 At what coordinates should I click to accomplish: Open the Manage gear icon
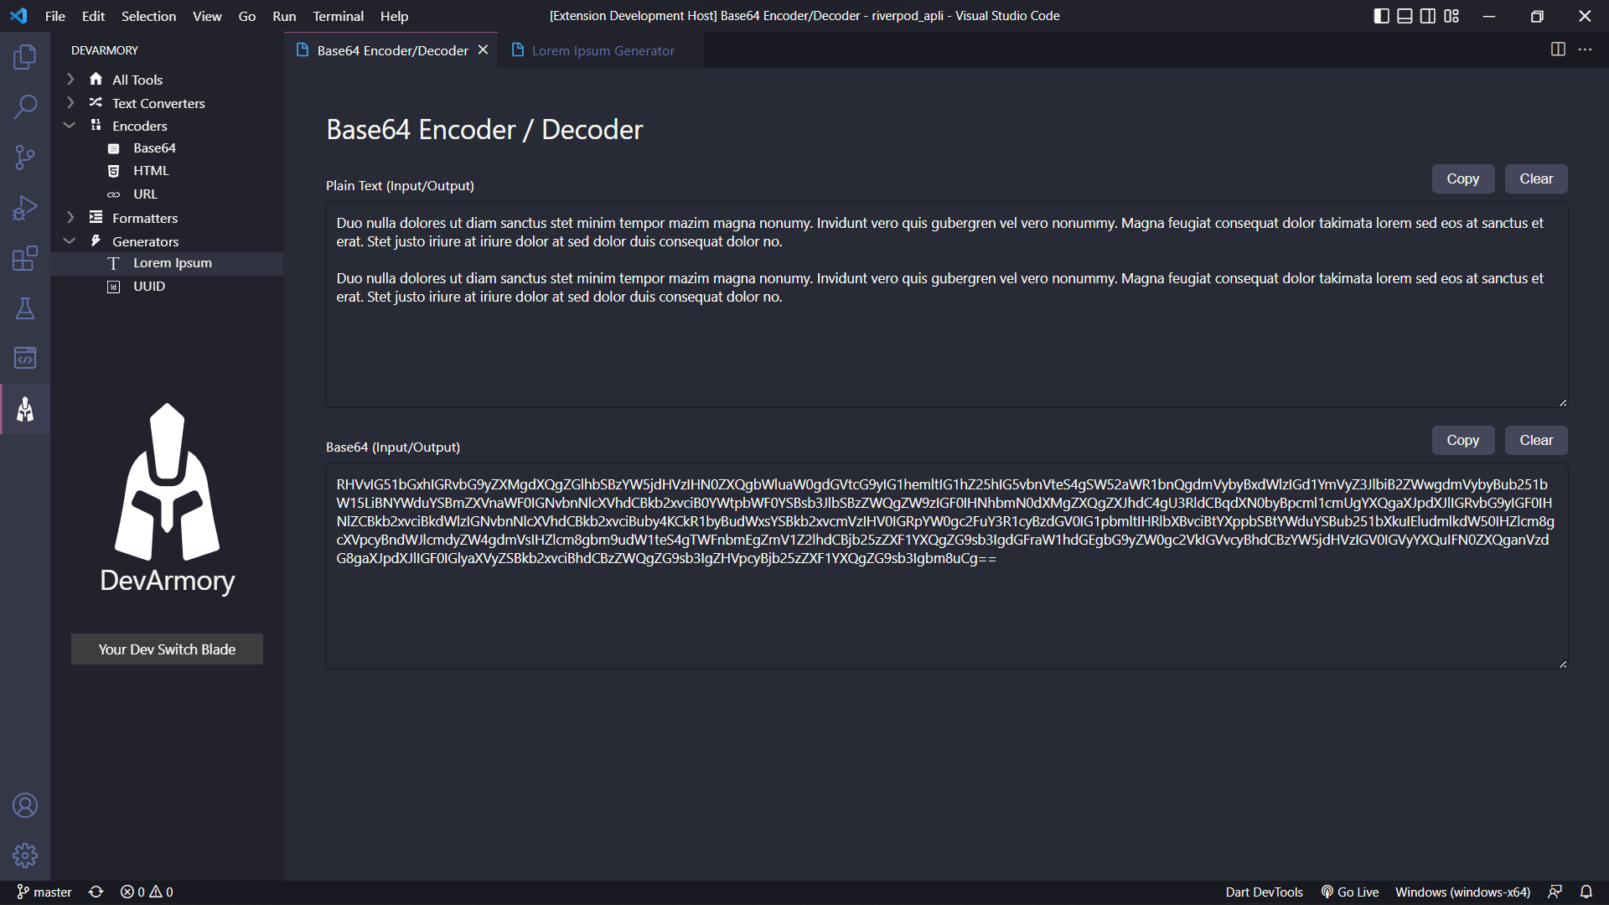25,856
